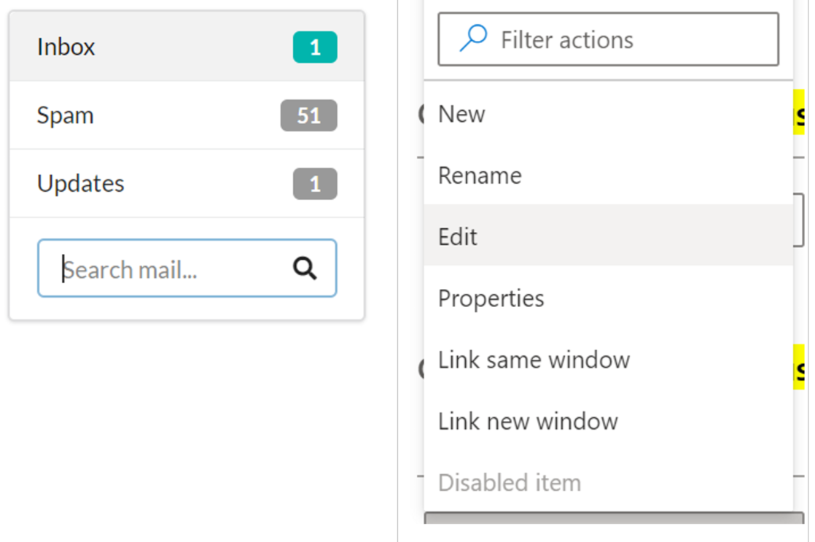This screenshot has width=815, height=542.
Task: Click the greyed-out Disabled item
Action: point(509,482)
